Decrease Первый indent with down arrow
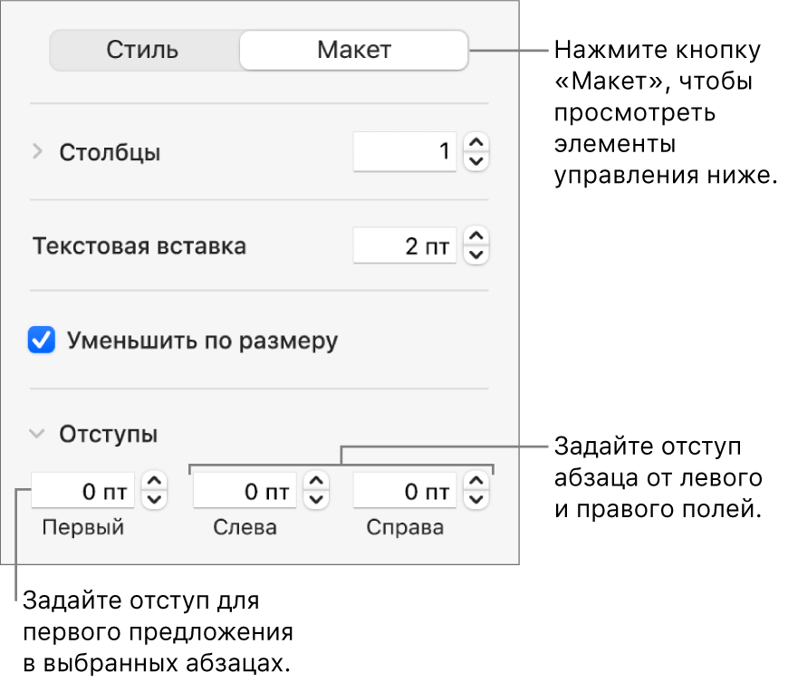The height and width of the screenshot is (682, 788). pyautogui.click(x=156, y=501)
